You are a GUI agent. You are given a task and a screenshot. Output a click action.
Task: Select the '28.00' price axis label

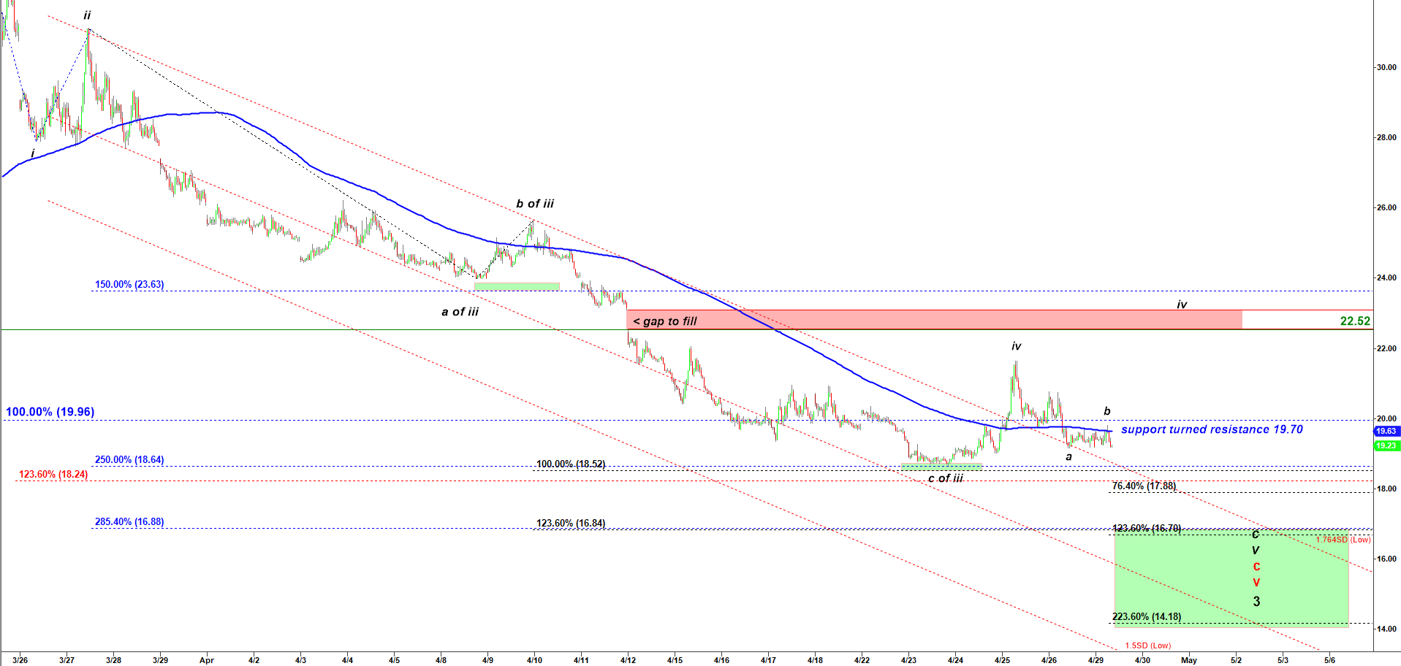tap(1386, 137)
